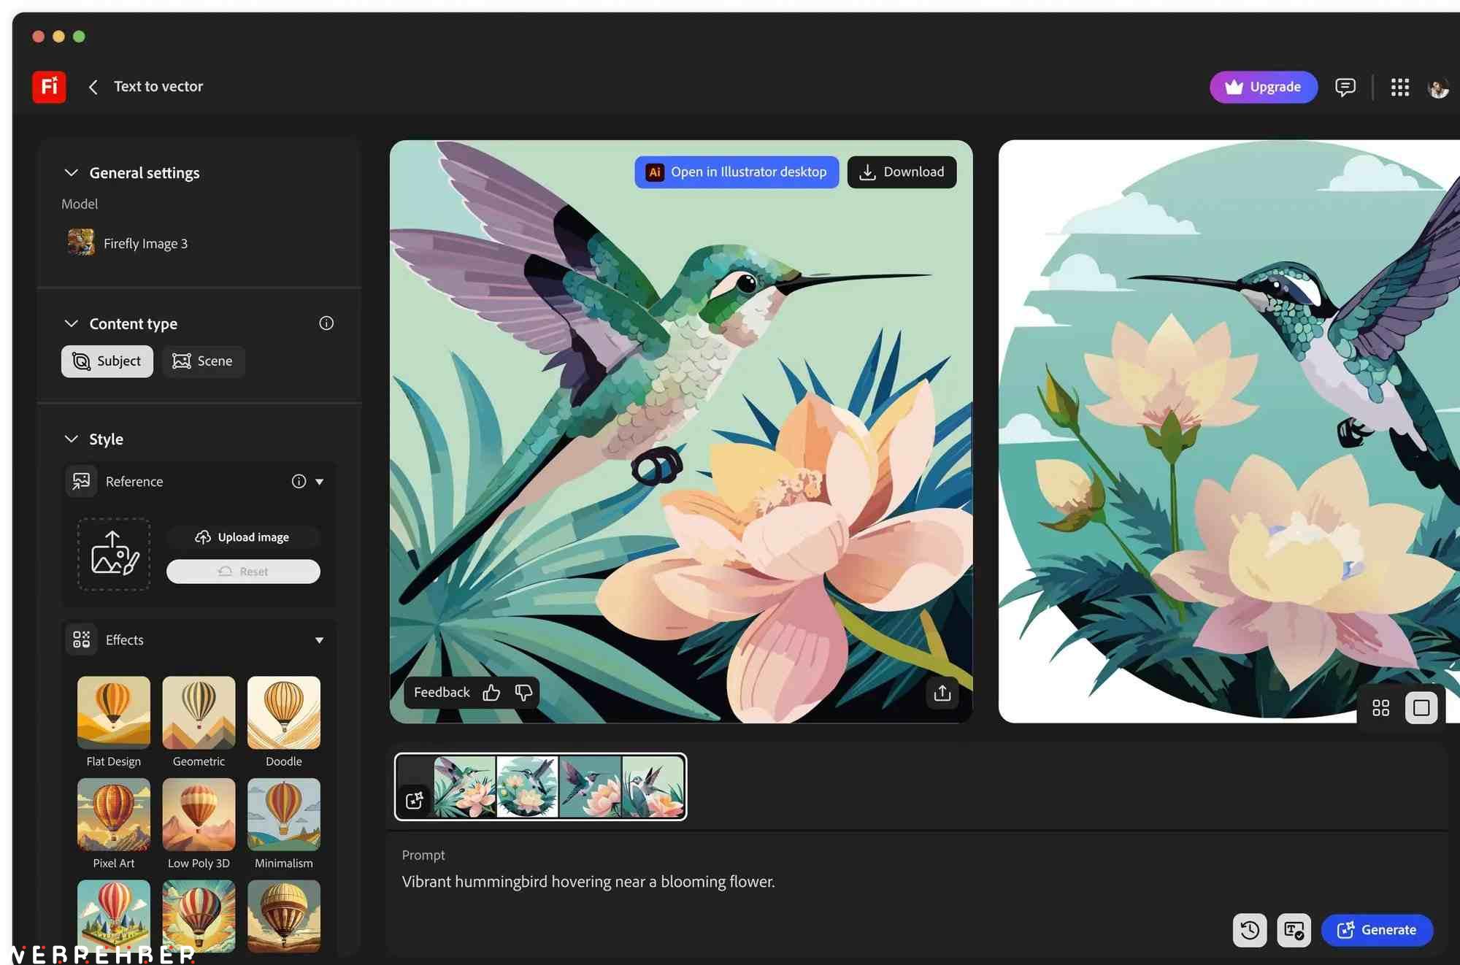Click Upload image button
1460x965 pixels.
click(243, 537)
